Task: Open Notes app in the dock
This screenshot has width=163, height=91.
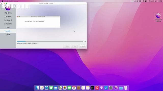Action: click(x=88, y=88)
